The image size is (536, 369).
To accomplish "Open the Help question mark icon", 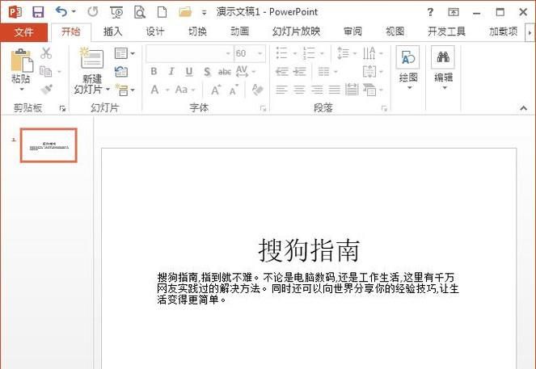I will click(x=430, y=12).
